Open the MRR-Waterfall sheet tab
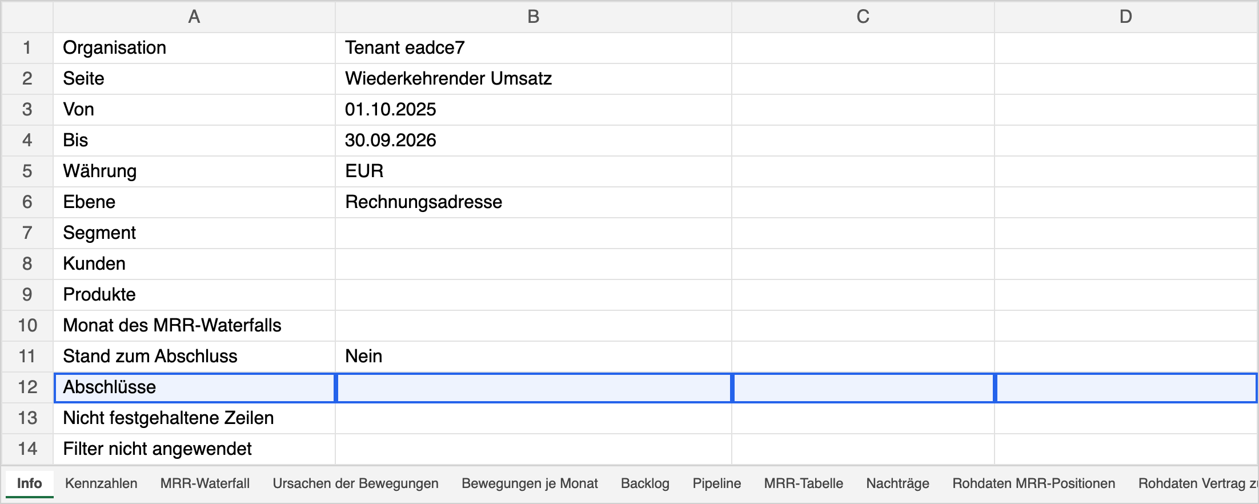The width and height of the screenshot is (1259, 504). [x=205, y=483]
